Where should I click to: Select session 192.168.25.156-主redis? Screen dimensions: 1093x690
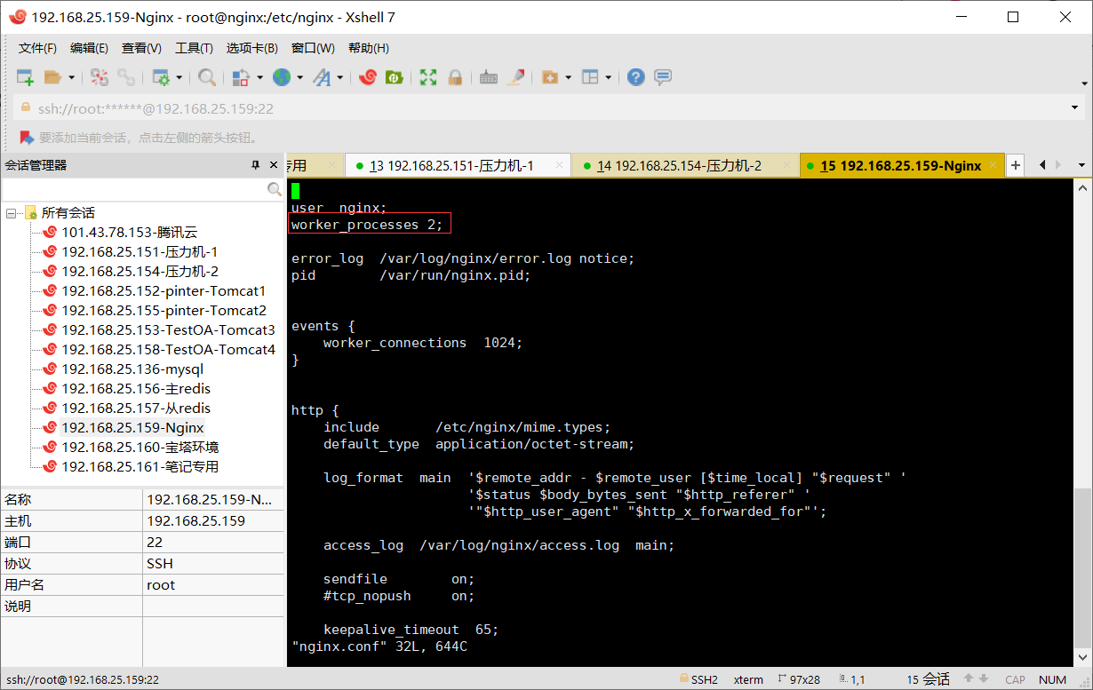pyautogui.click(x=136, y=389)
